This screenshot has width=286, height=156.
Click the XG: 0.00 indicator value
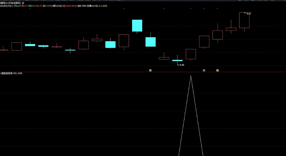click(18, 74)
